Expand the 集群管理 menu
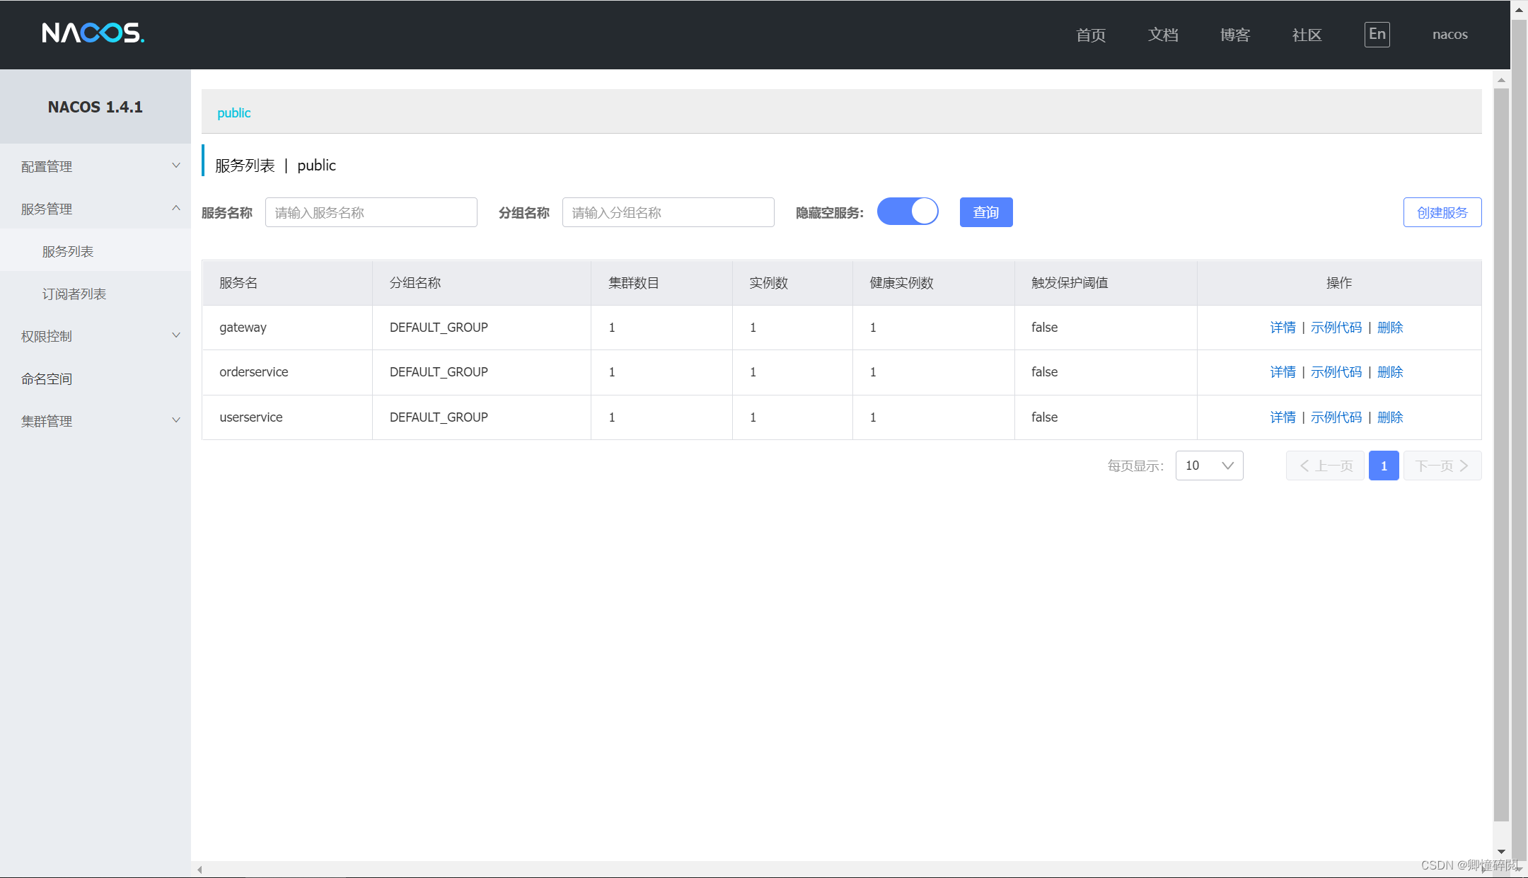This screenshot has height=878, width=1528. click(x=95, y=421)
